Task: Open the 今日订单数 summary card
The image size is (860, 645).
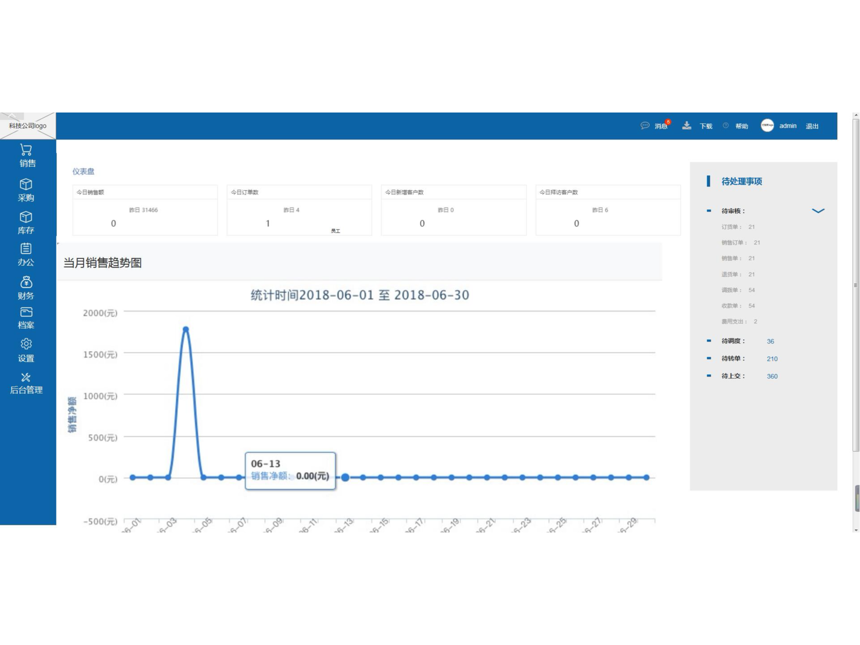Action: [299, 210]
